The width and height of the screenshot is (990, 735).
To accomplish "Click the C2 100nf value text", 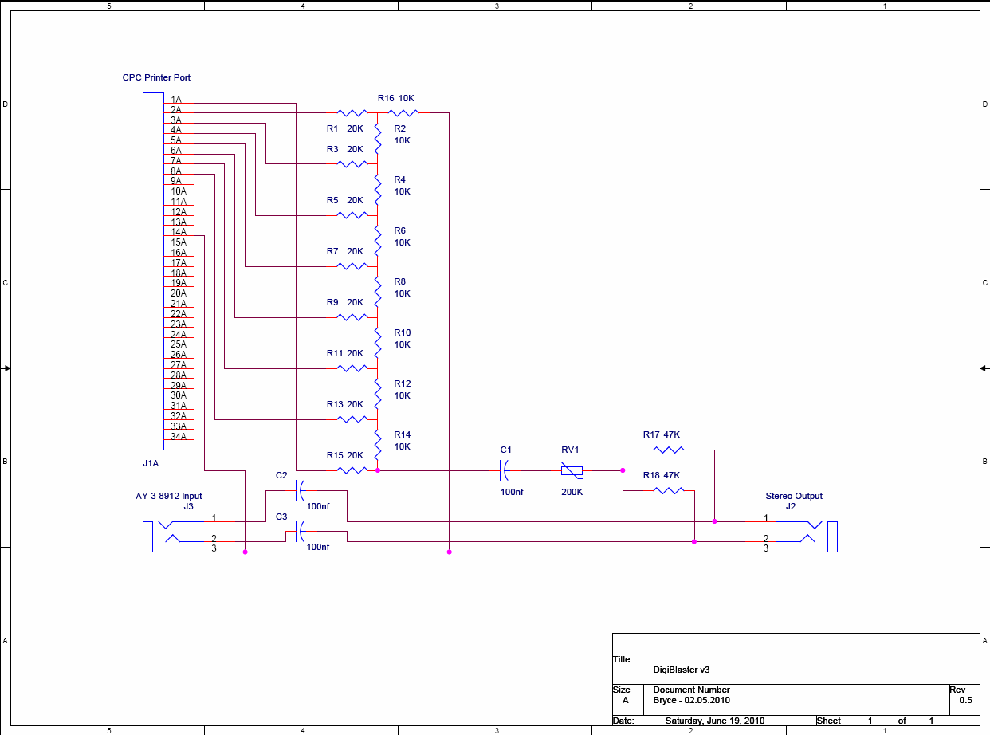I will coord(319,506).
